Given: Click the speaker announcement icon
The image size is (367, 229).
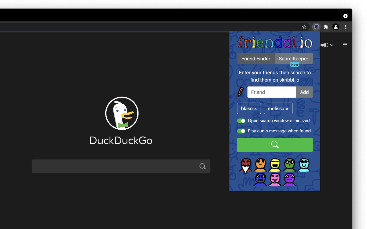Looking at the screenshot, I should 324,45.
